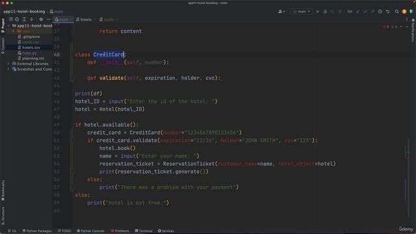416x234 pixels.
Task: Go to next highlighted error arrow
Action: 407,27
